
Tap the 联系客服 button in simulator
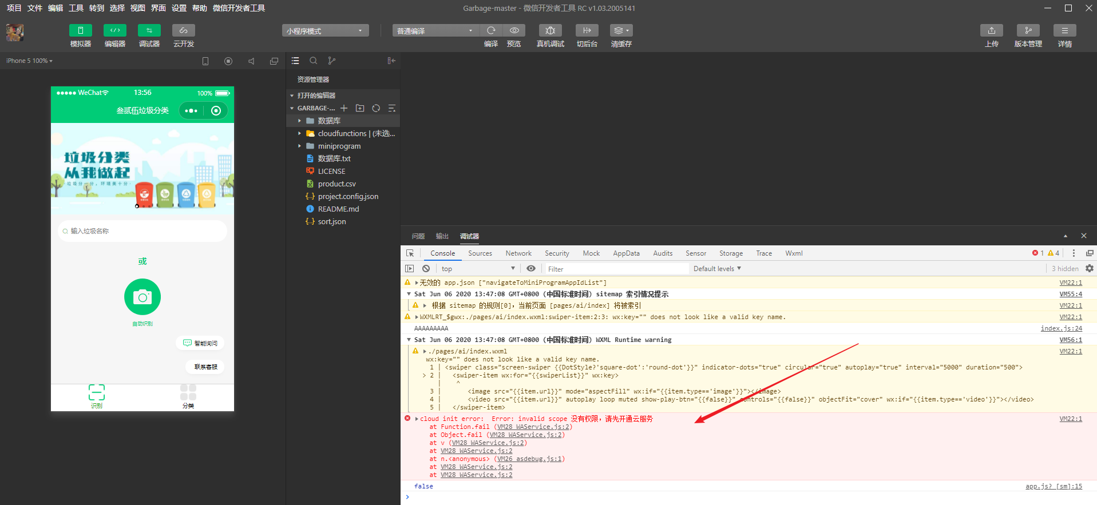click(x=205, y=367)
